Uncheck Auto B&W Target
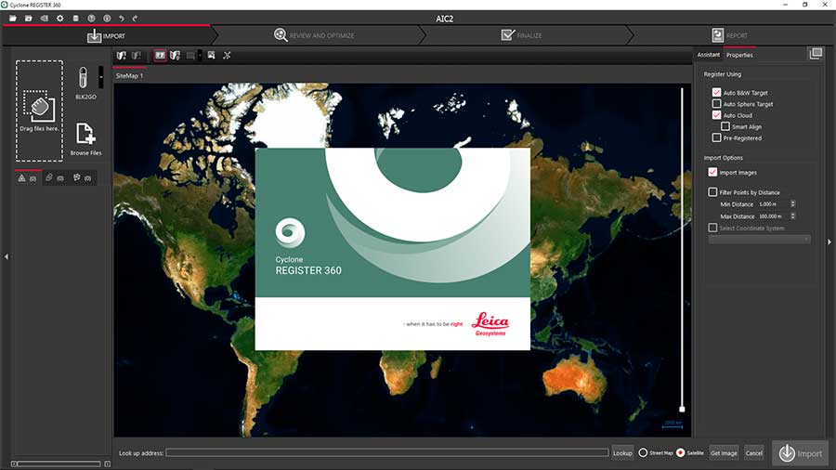Image resolution: width=836 pixels, height=470 pixels. tap(716, 92)
